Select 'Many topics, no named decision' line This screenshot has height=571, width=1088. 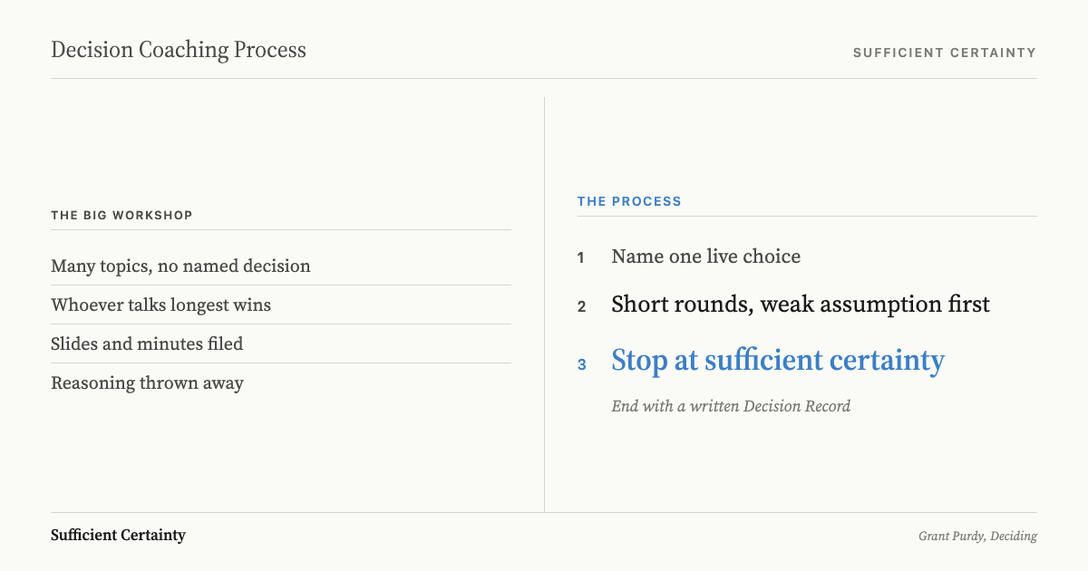tap(180, 266)
